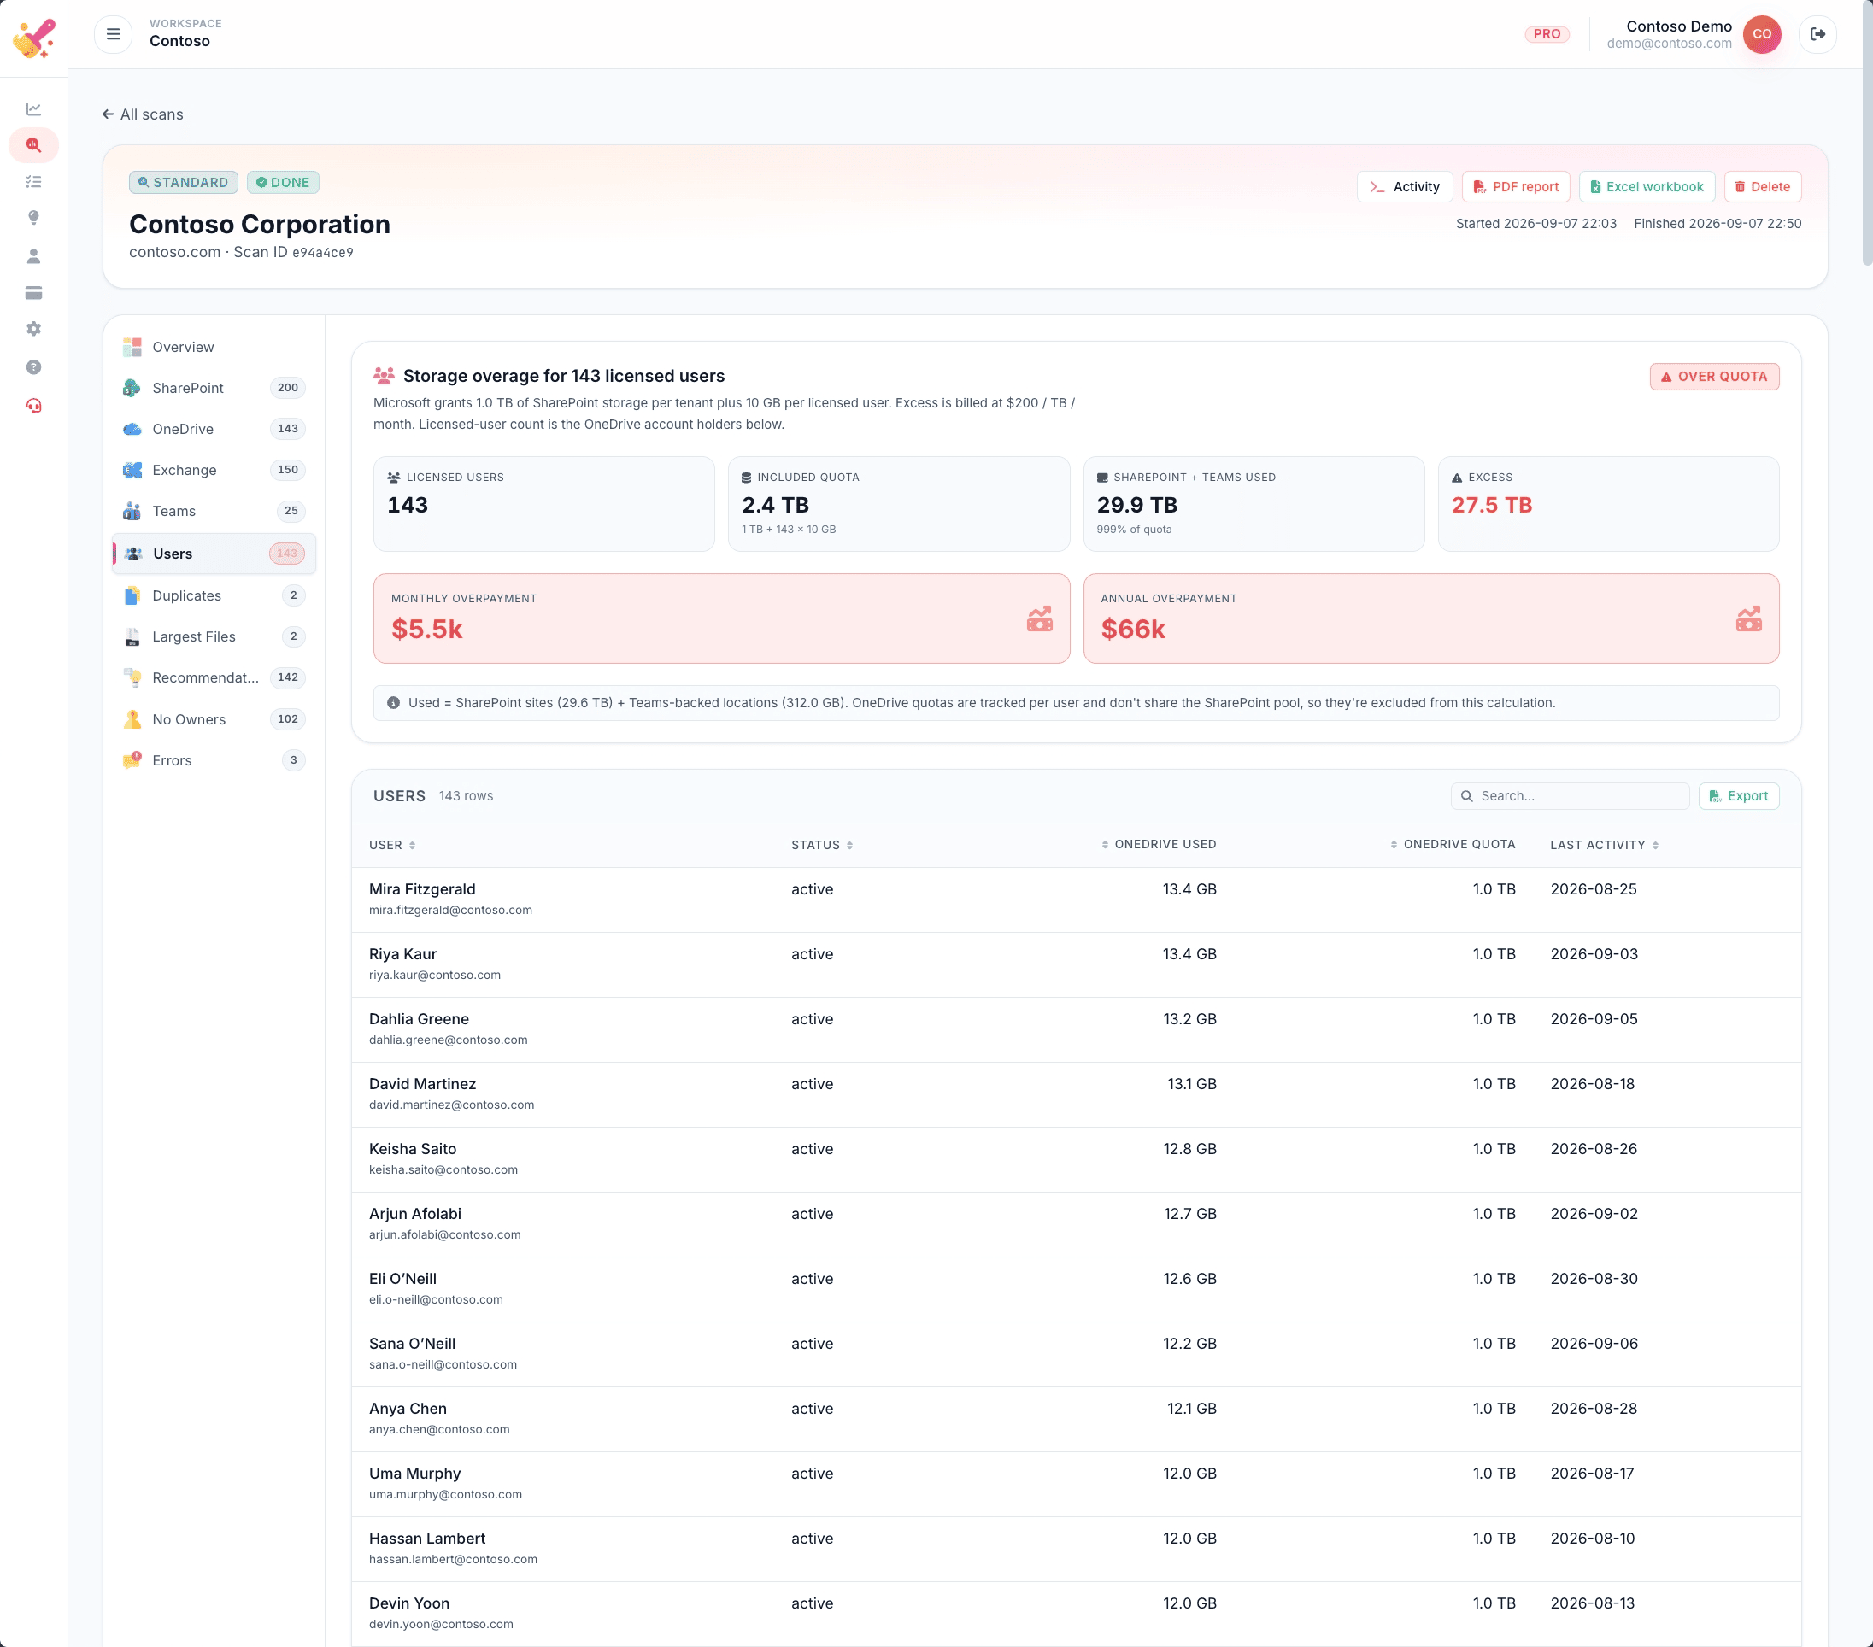Click Anya Chen's last activity date

tap(1594, 1409)
